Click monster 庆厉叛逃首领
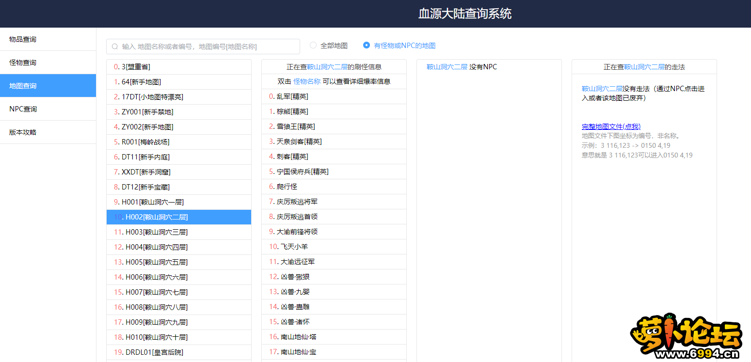The image size is (751, 362). coord(334,217)
